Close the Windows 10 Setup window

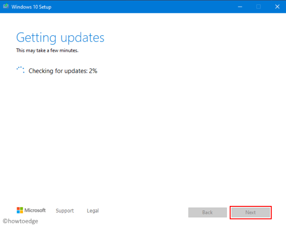pyautogui.click(x=277, y=7)
